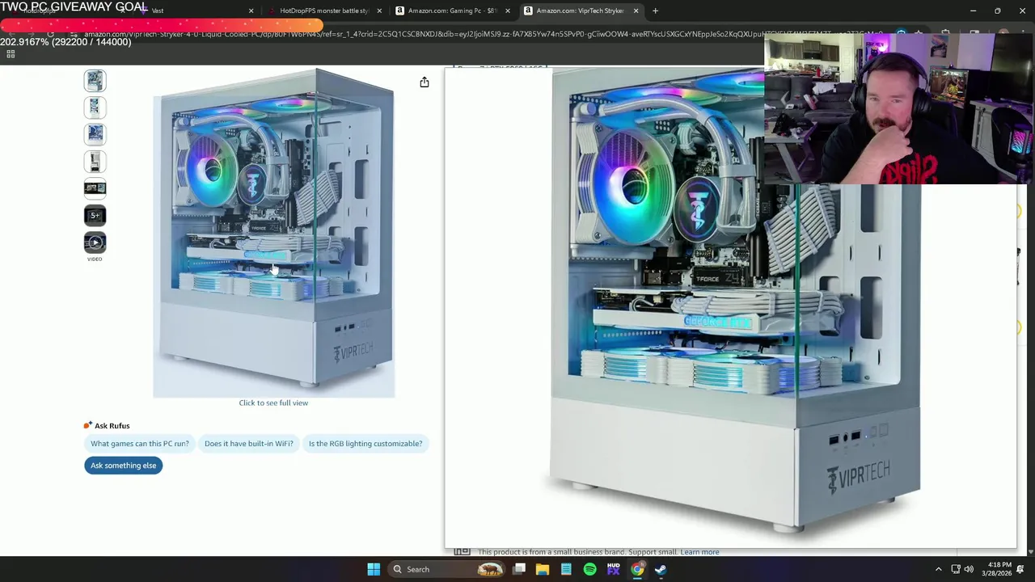Open Task View from the taskbar
The image size is (1035, 582).
click(519, 569)
